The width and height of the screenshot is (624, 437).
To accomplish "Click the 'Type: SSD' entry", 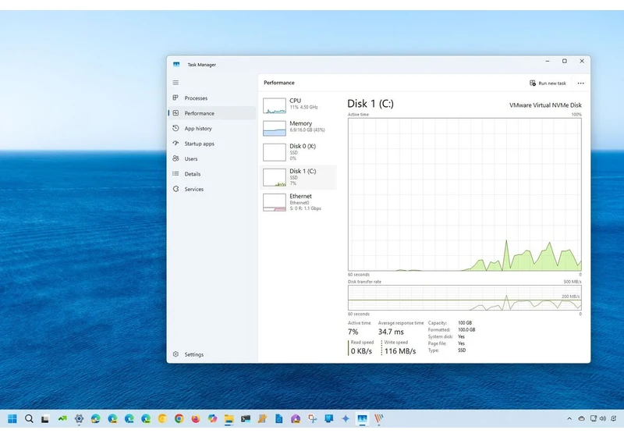I will click(x=446, y=350).
